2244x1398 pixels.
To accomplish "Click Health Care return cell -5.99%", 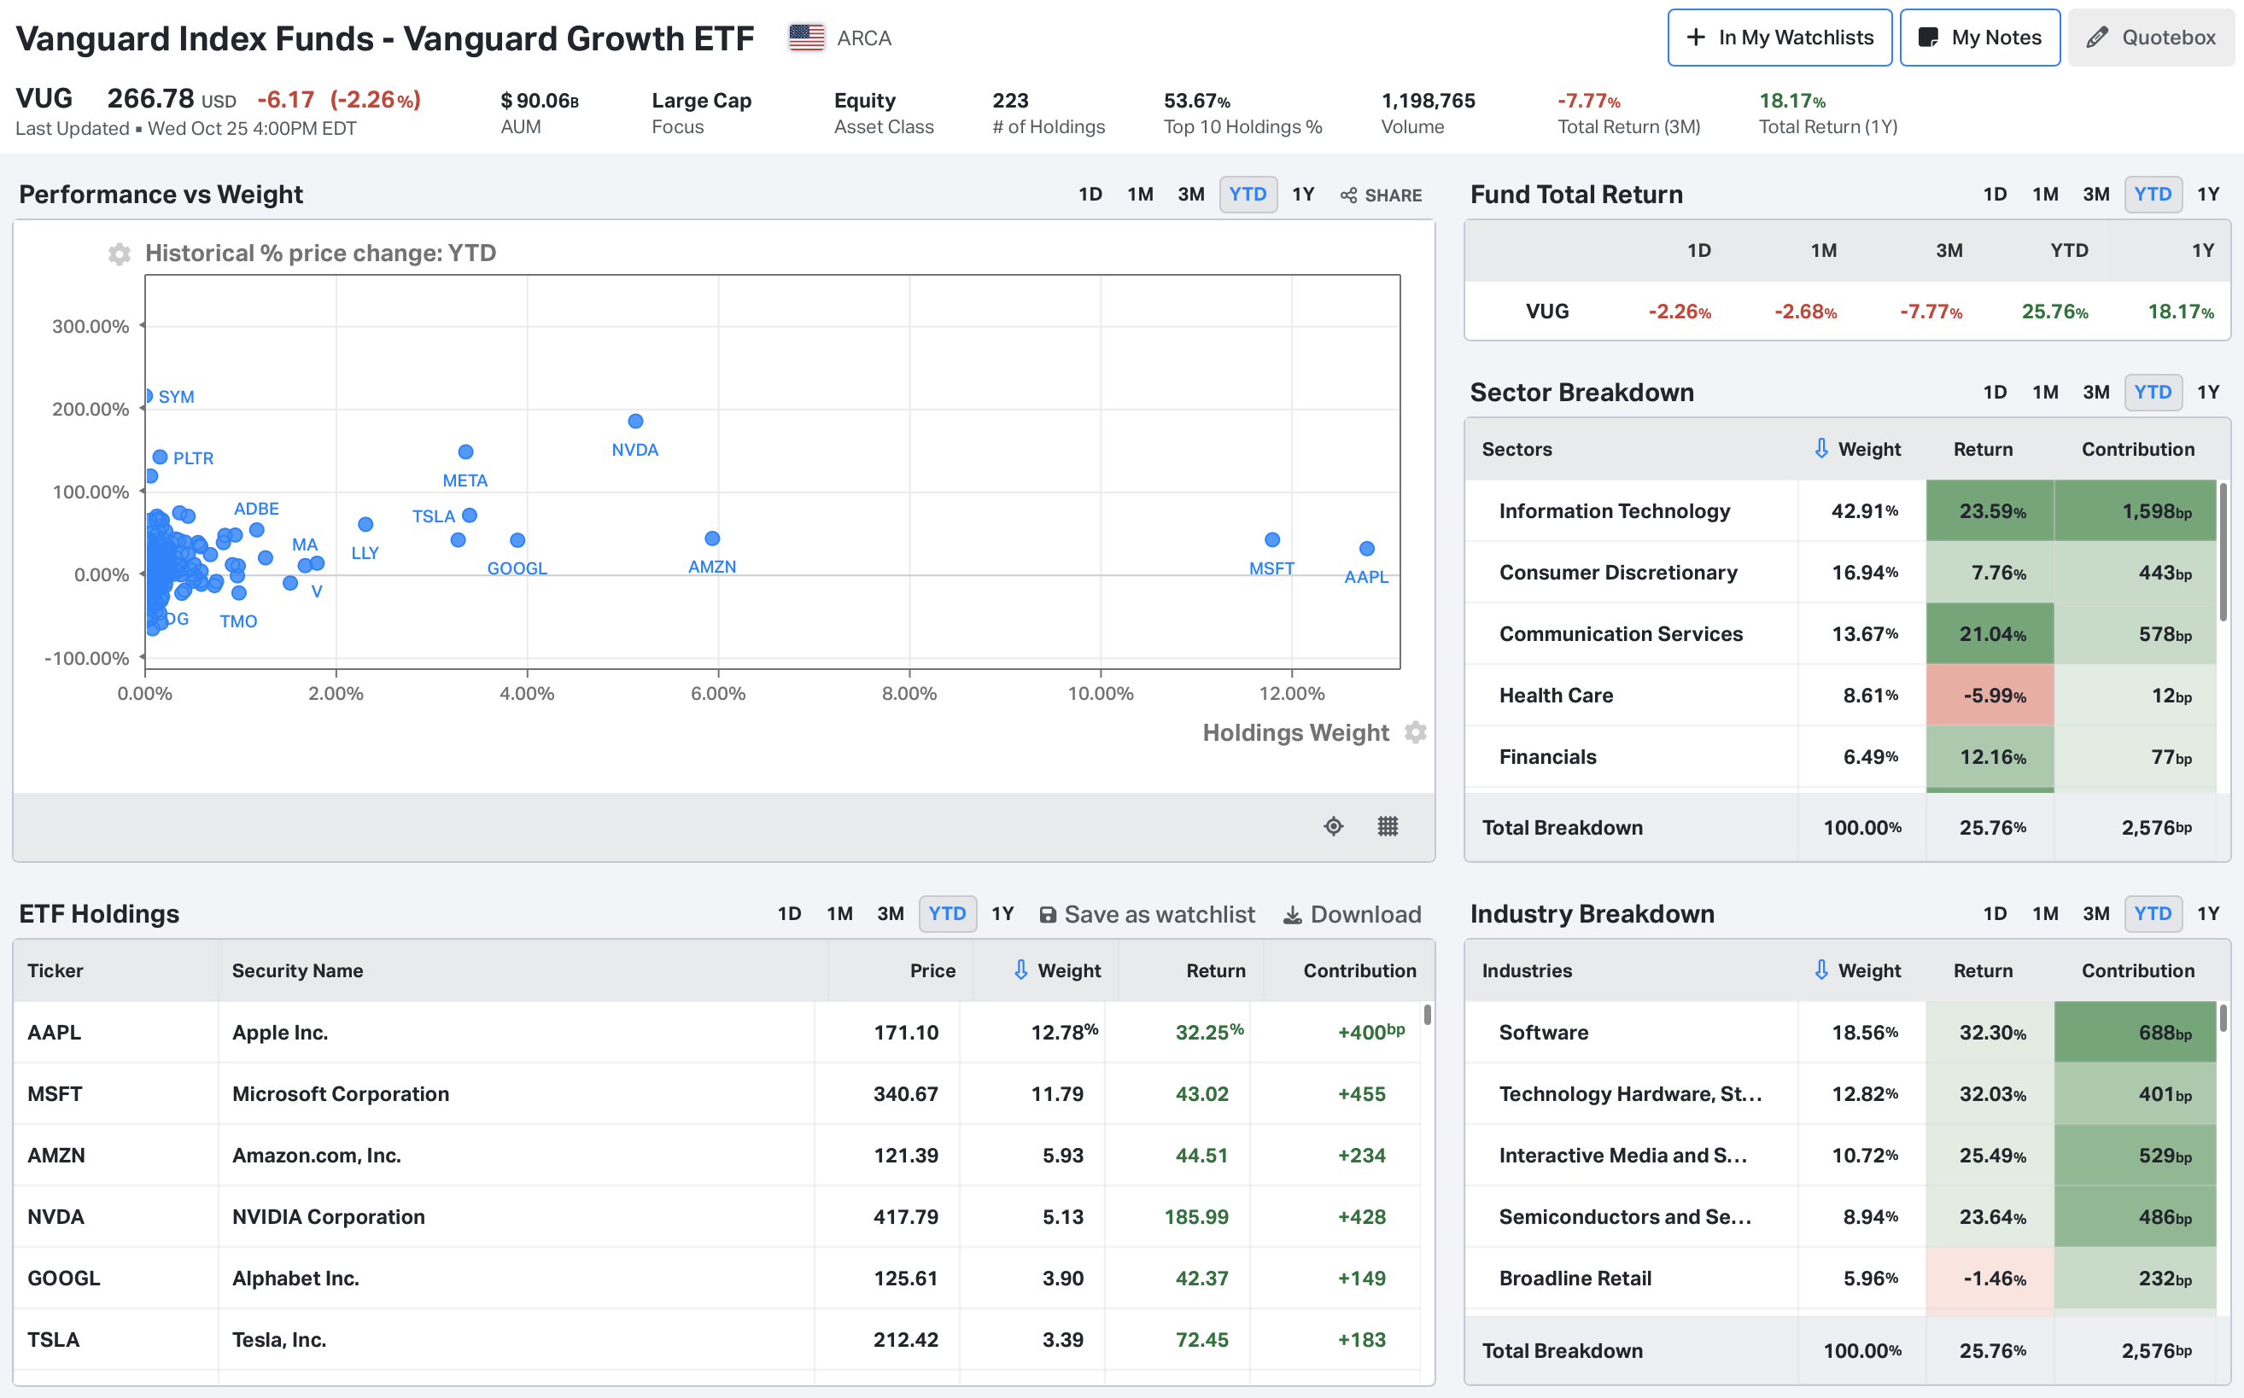I will (1990, 695).
